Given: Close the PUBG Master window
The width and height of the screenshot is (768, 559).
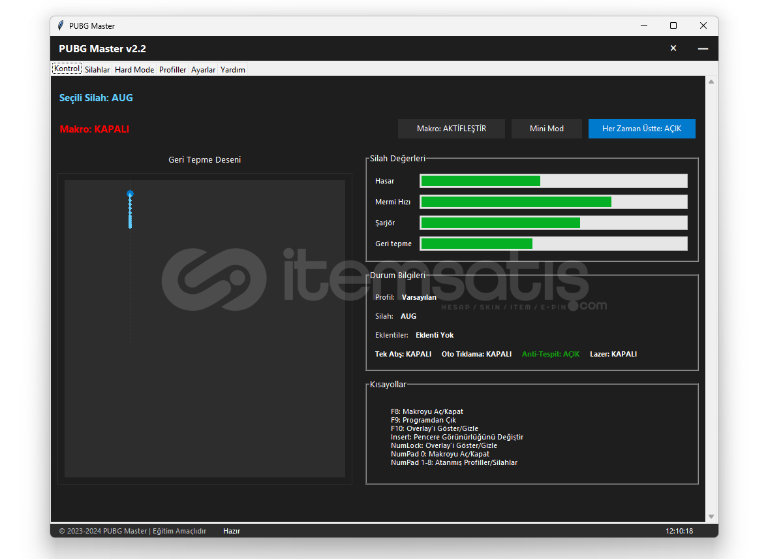Looking at the screenshot, I should pyautogui.click(x=703, y=25).
